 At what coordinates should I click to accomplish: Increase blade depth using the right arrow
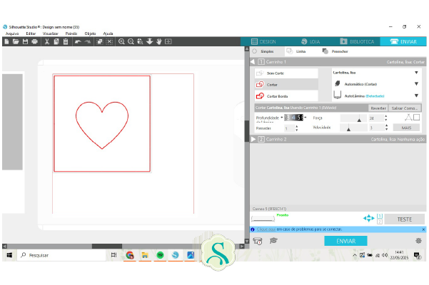(x=306, y=118)
